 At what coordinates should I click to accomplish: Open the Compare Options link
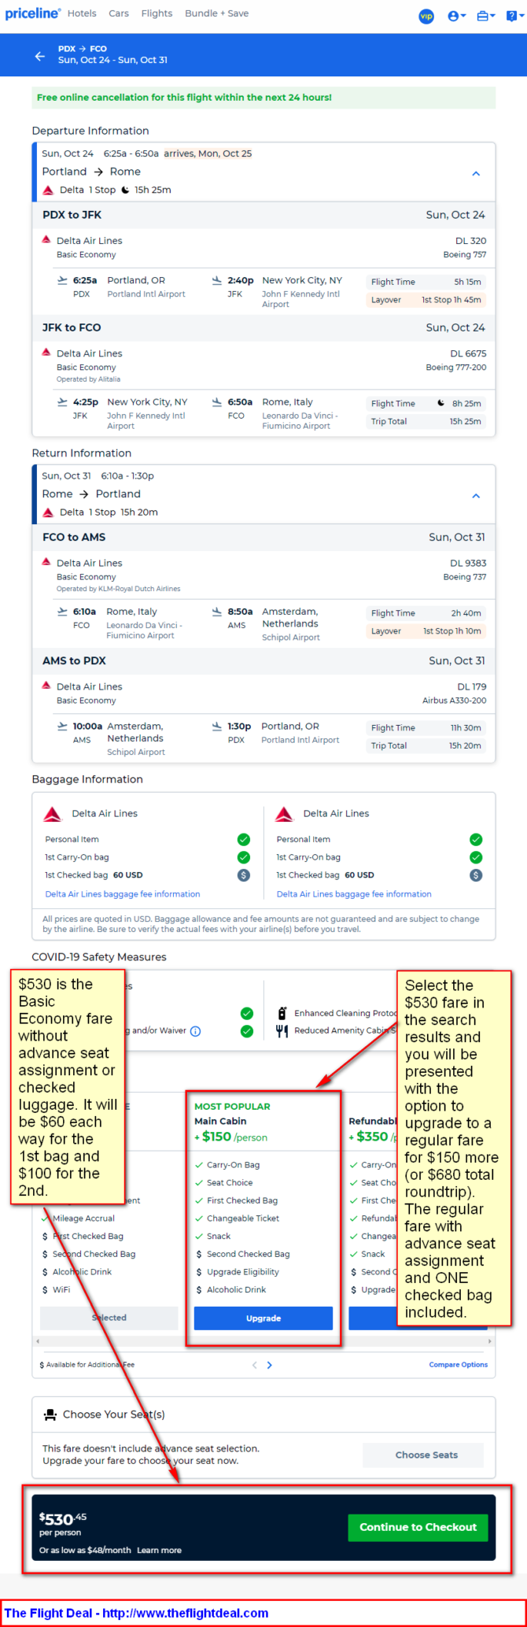pyautogui.click(x=459, y=1365)
